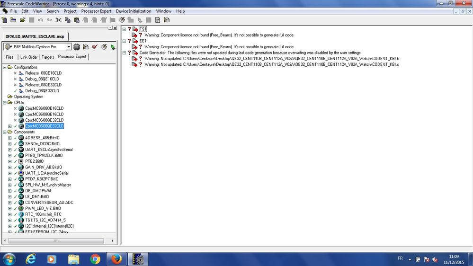Collapse the Configurations folder
Screen dimensions: 473x266
point(5,67)
